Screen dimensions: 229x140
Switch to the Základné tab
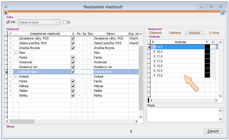(x=155, y=33)
